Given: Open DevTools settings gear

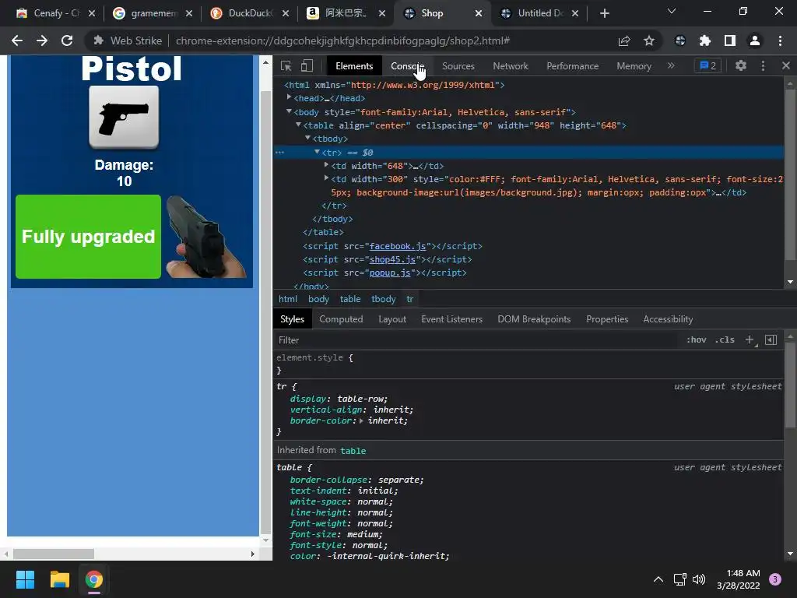Looking at the screenshot, I should coord(741,65).
